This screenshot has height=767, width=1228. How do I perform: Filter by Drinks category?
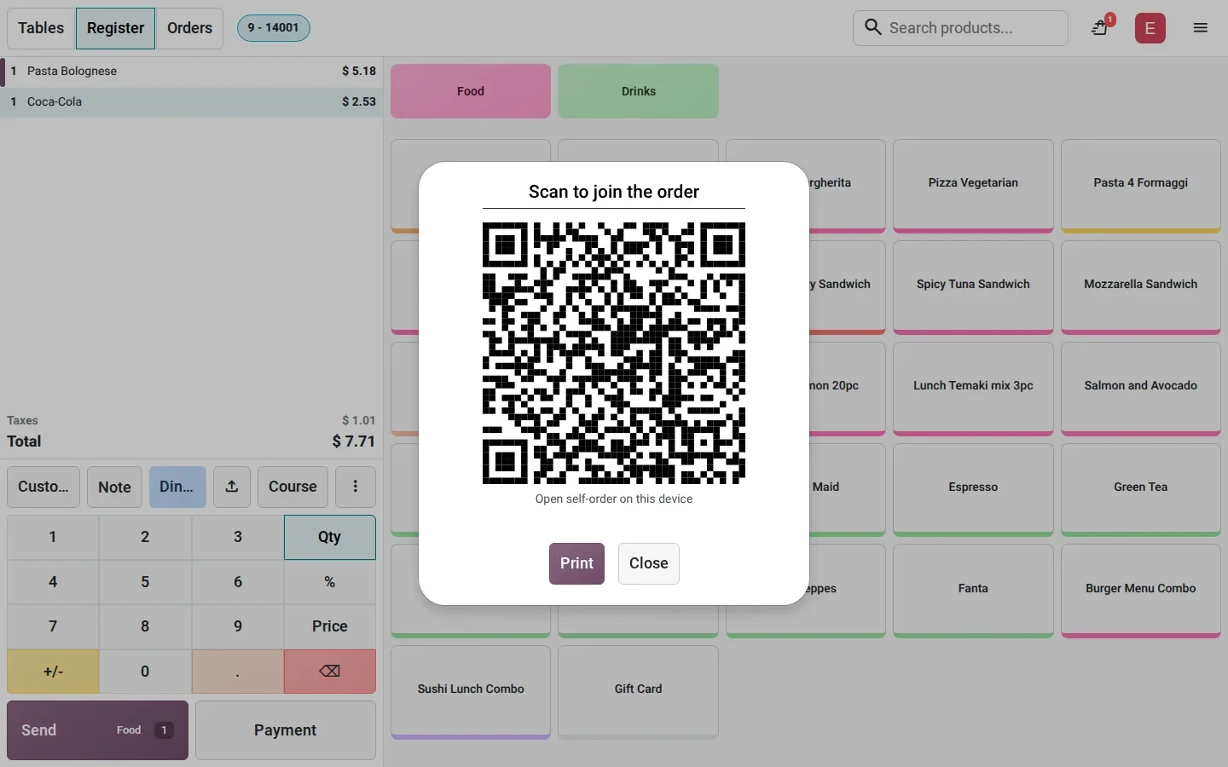(639, 91)
